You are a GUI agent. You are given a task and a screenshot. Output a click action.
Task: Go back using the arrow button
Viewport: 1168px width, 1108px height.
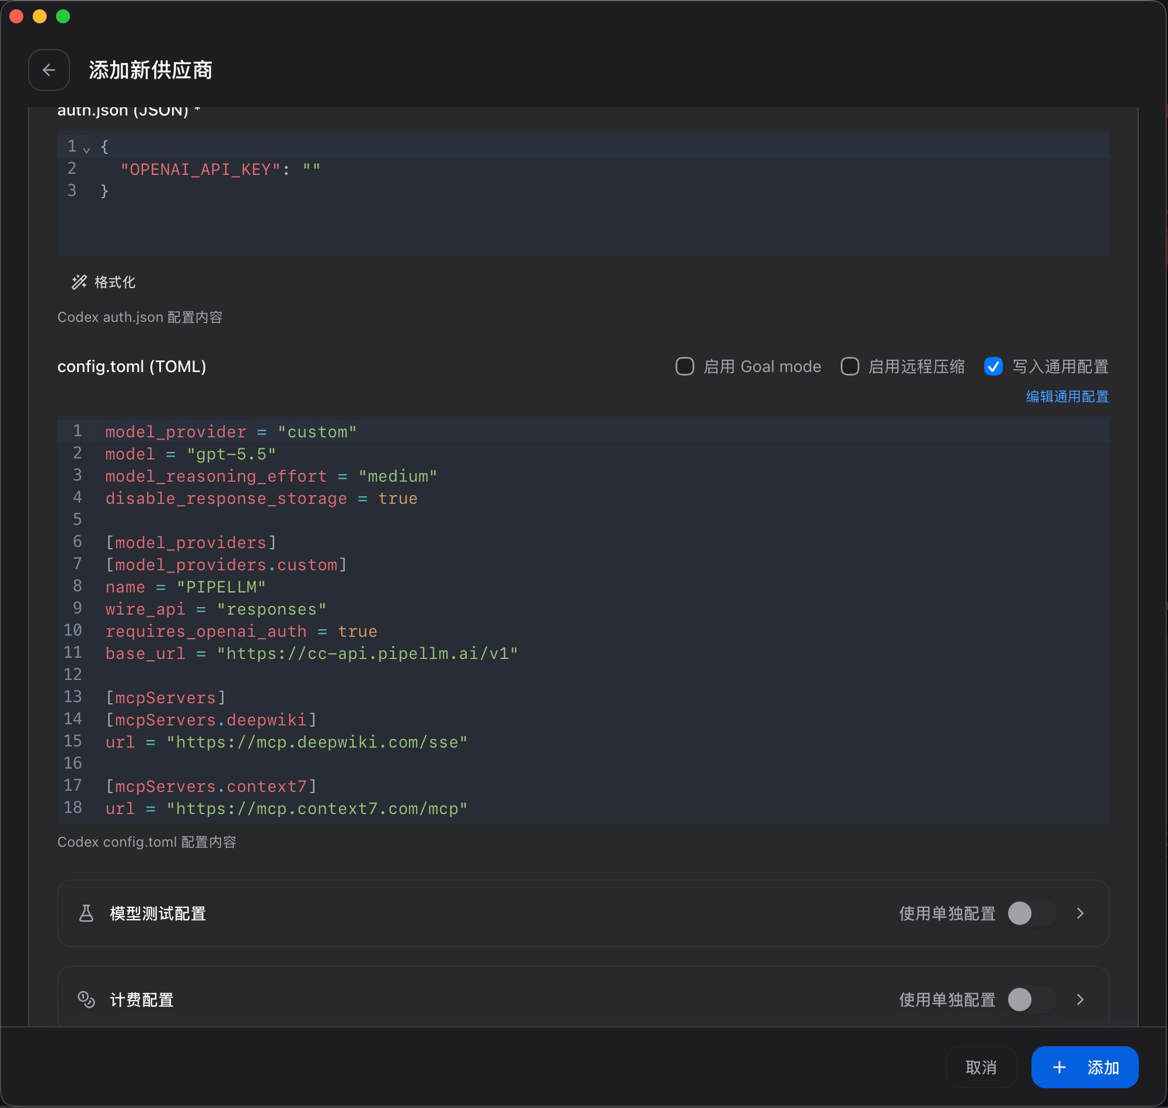[x=49, y=70]
